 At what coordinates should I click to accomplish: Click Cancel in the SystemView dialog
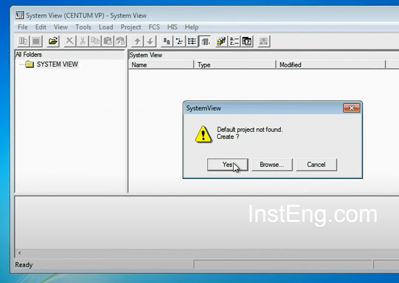tap(316, 165)
